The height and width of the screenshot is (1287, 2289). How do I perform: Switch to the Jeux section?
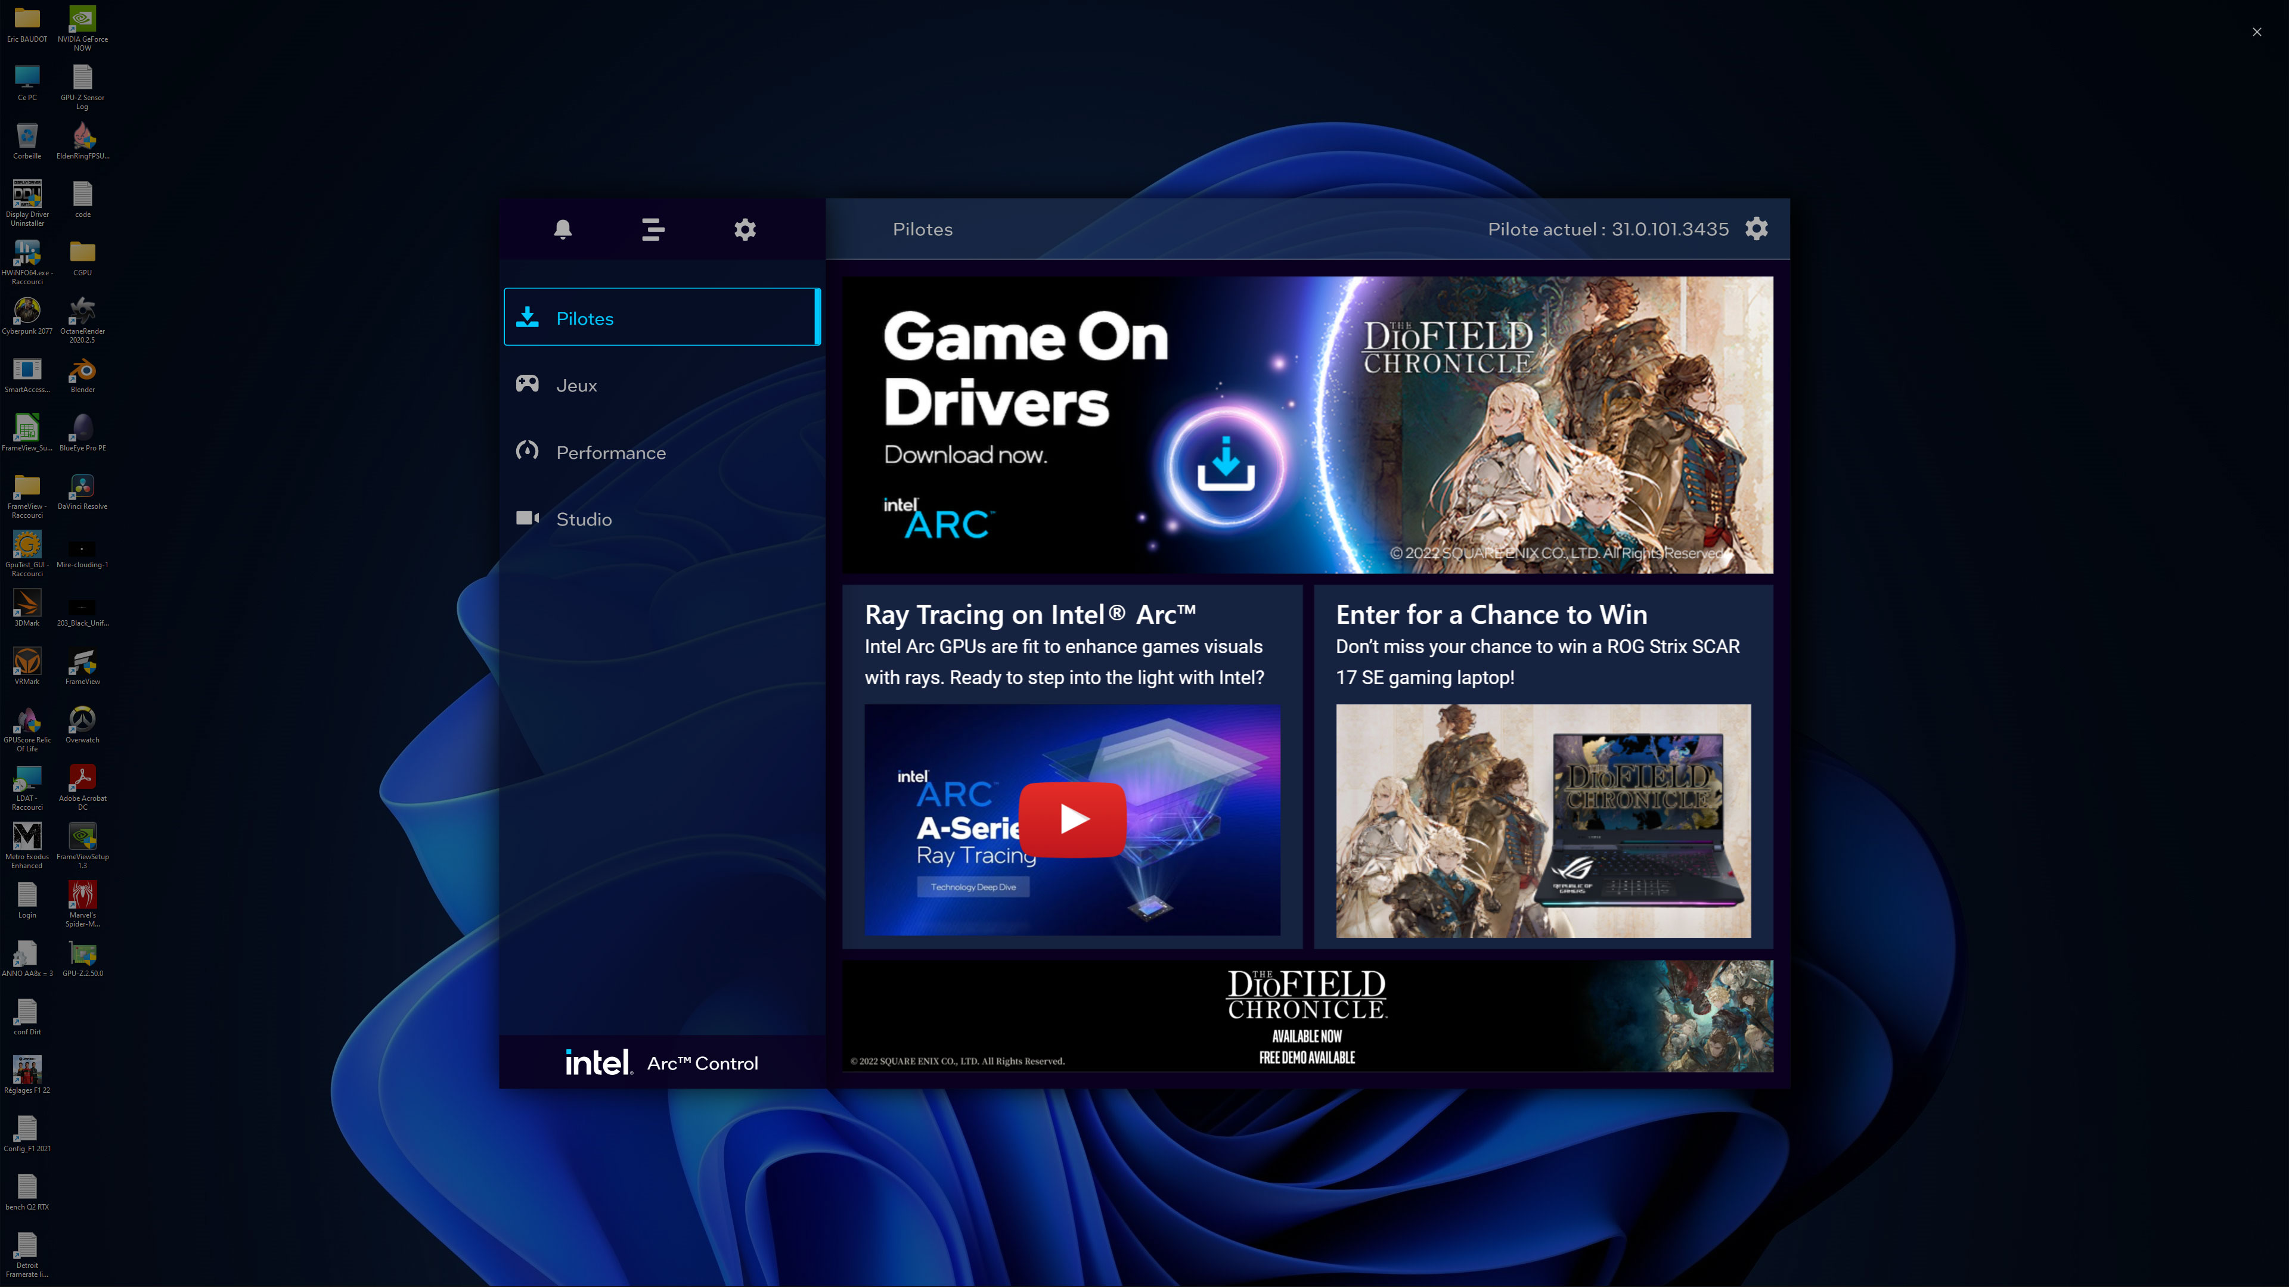coord(576,386)
